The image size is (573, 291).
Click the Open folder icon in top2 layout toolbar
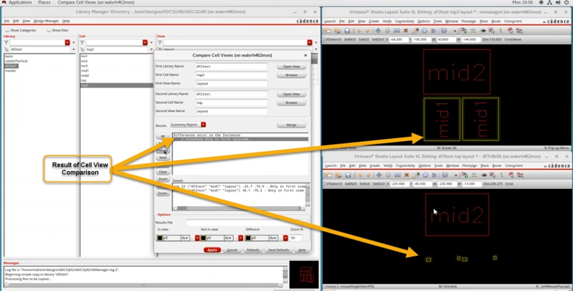pyautogui.click(x=328, y=30)
